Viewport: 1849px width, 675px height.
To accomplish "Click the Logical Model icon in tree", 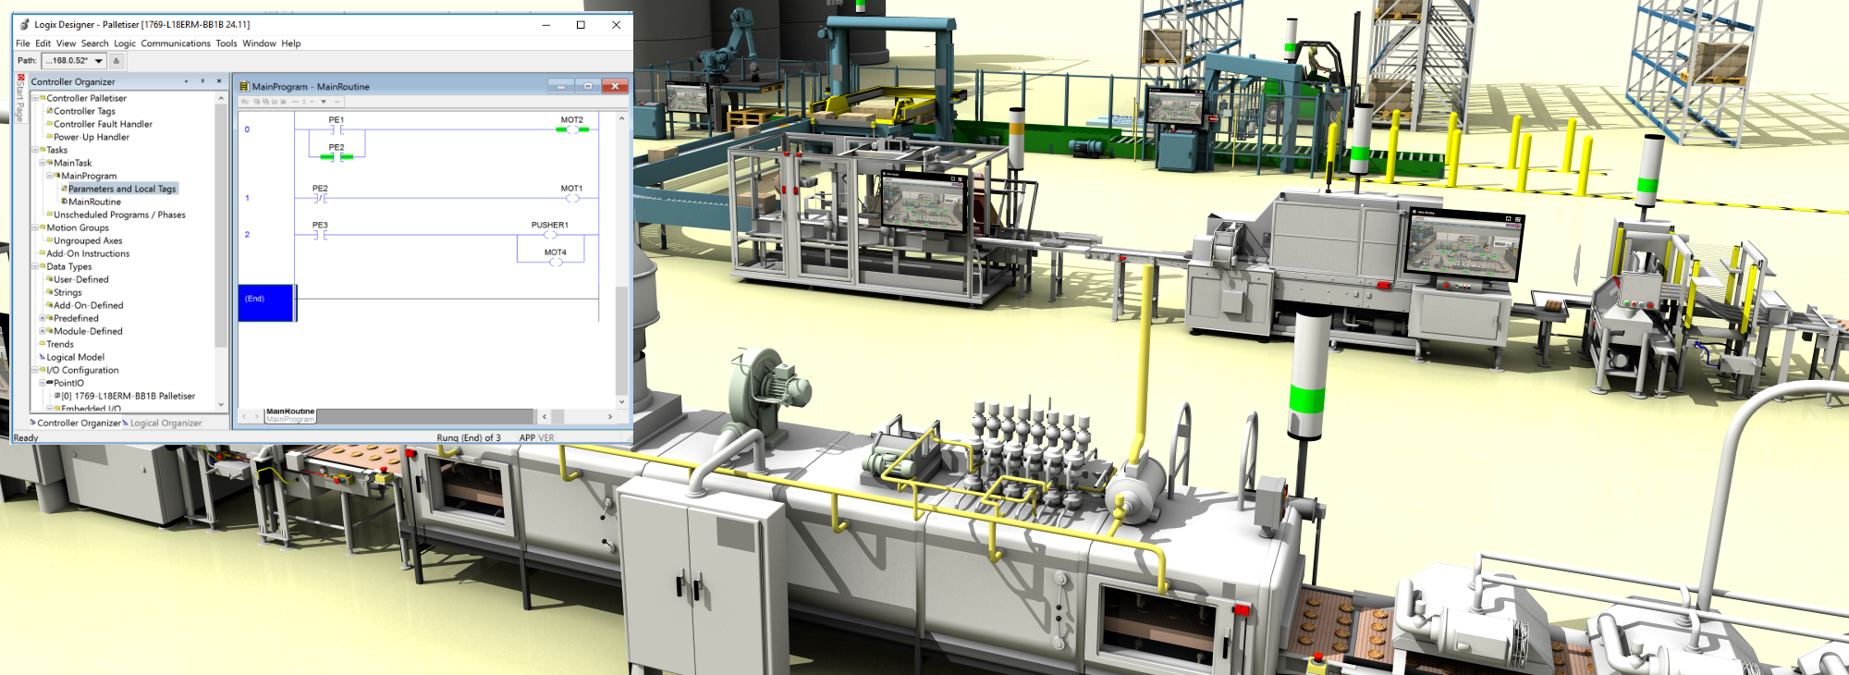I will 43,357.
